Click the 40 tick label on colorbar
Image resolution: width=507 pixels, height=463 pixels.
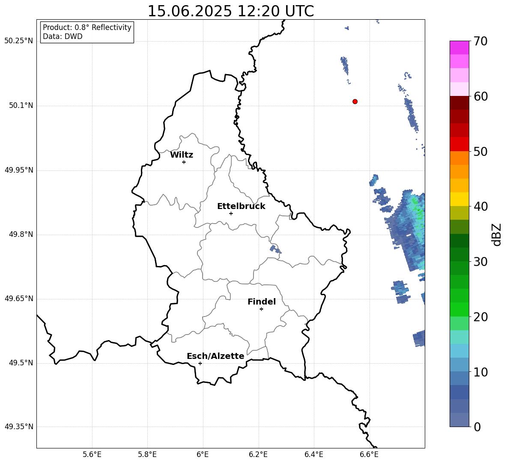[480, 206]
